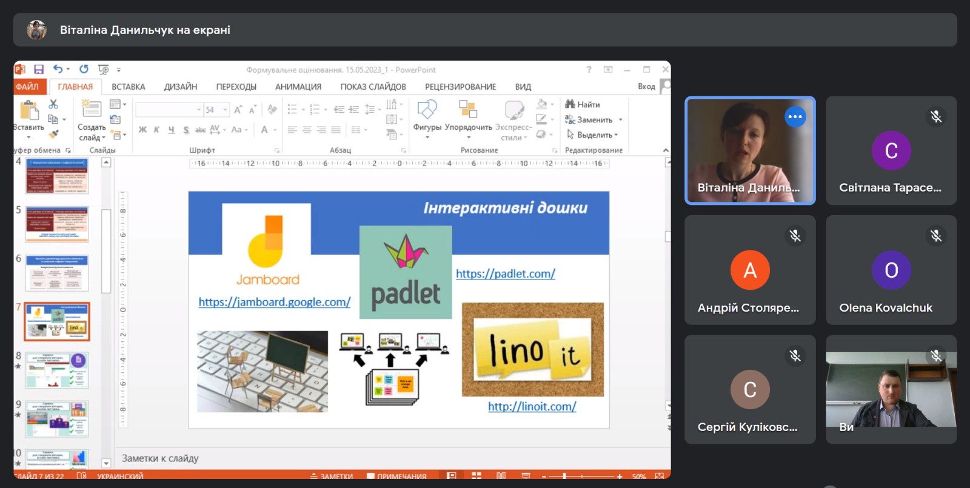Click the Cut scissors icon
The image size is (970, 488).
tap(53, 104)
